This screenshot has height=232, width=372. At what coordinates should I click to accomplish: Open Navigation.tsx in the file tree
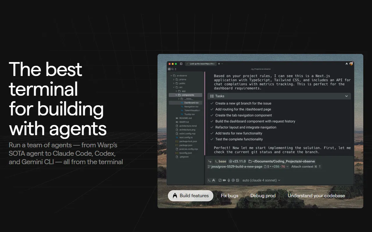click(x=191, y=106)
